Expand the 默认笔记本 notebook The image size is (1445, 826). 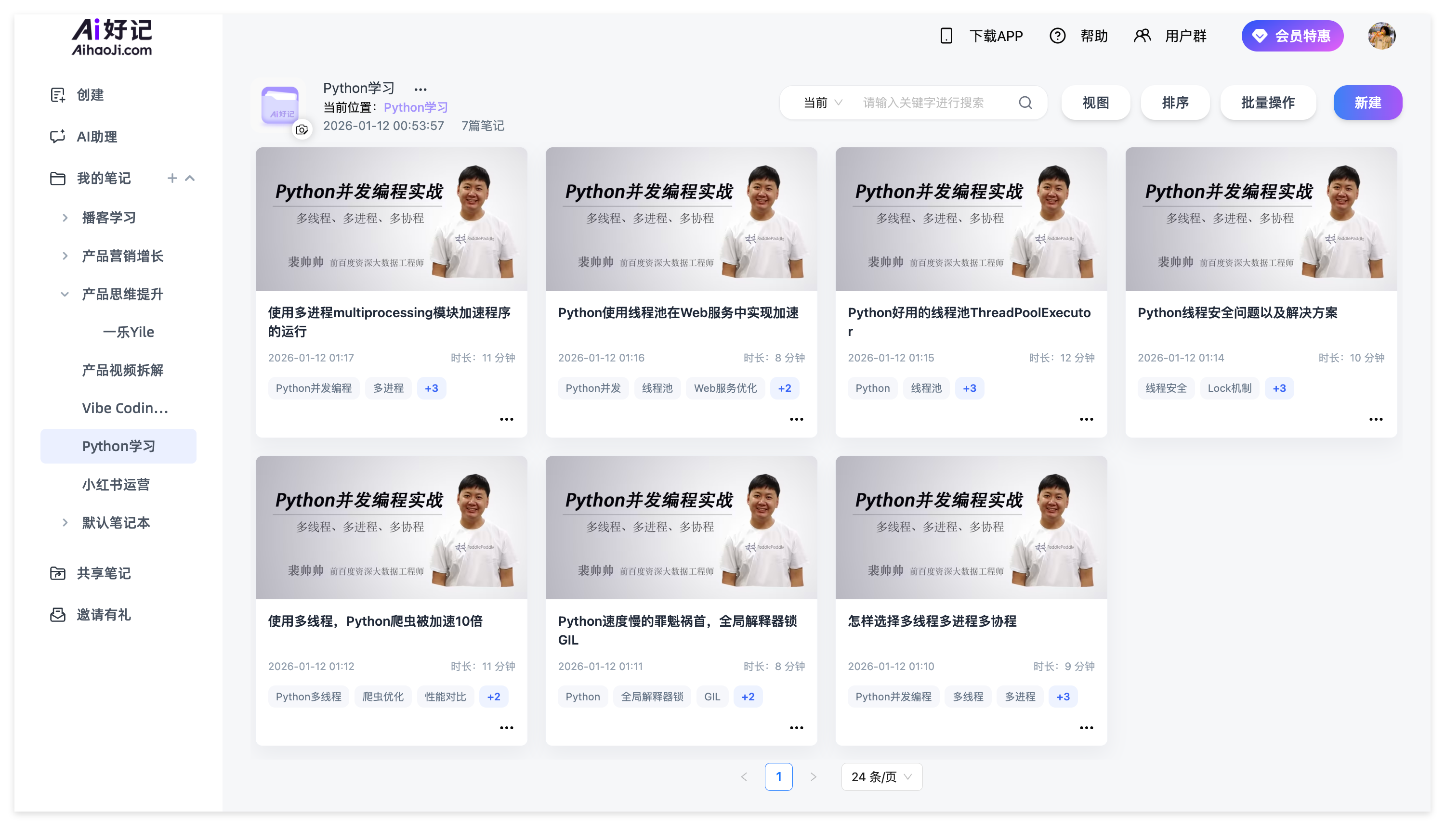click(65, 522)
